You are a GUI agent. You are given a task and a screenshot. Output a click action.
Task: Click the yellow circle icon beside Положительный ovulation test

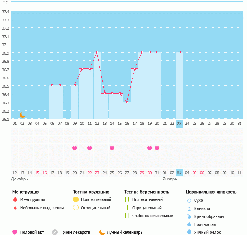[x=76, y=199]
